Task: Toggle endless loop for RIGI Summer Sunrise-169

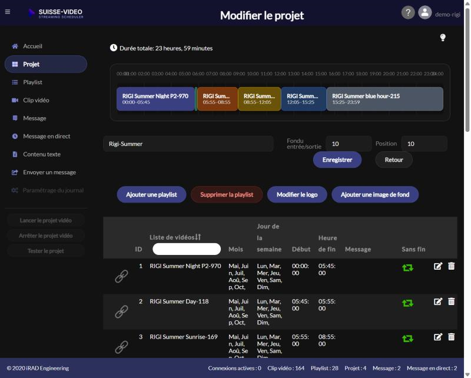Action: [407, 339]
